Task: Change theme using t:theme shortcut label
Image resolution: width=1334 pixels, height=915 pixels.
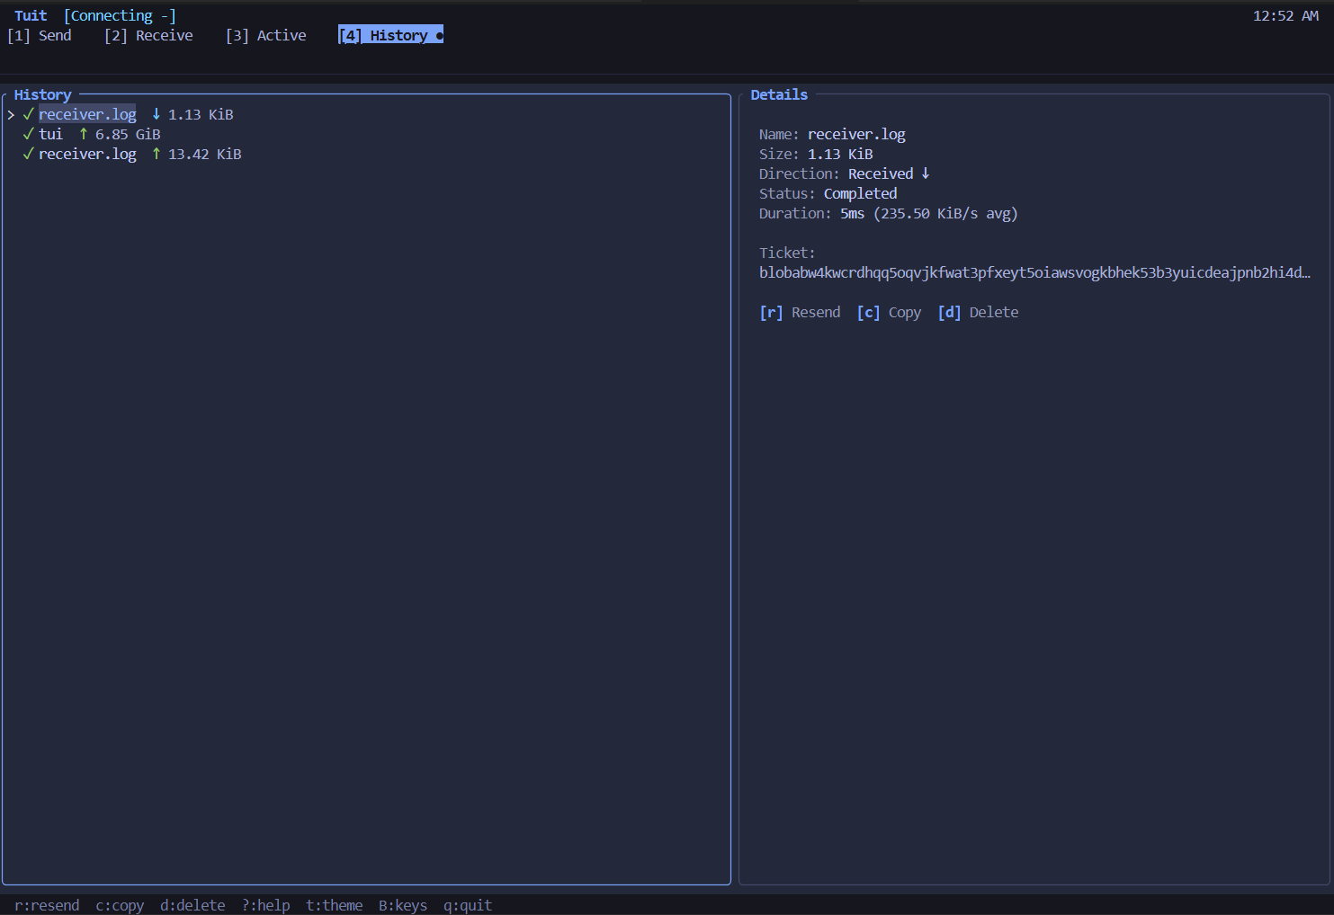Action: click(x=334, y=905)
